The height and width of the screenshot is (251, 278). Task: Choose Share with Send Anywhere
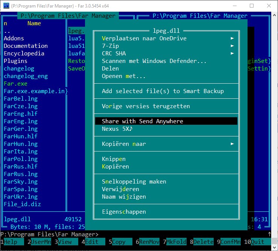pyautogui.click(x=142, y=121)
